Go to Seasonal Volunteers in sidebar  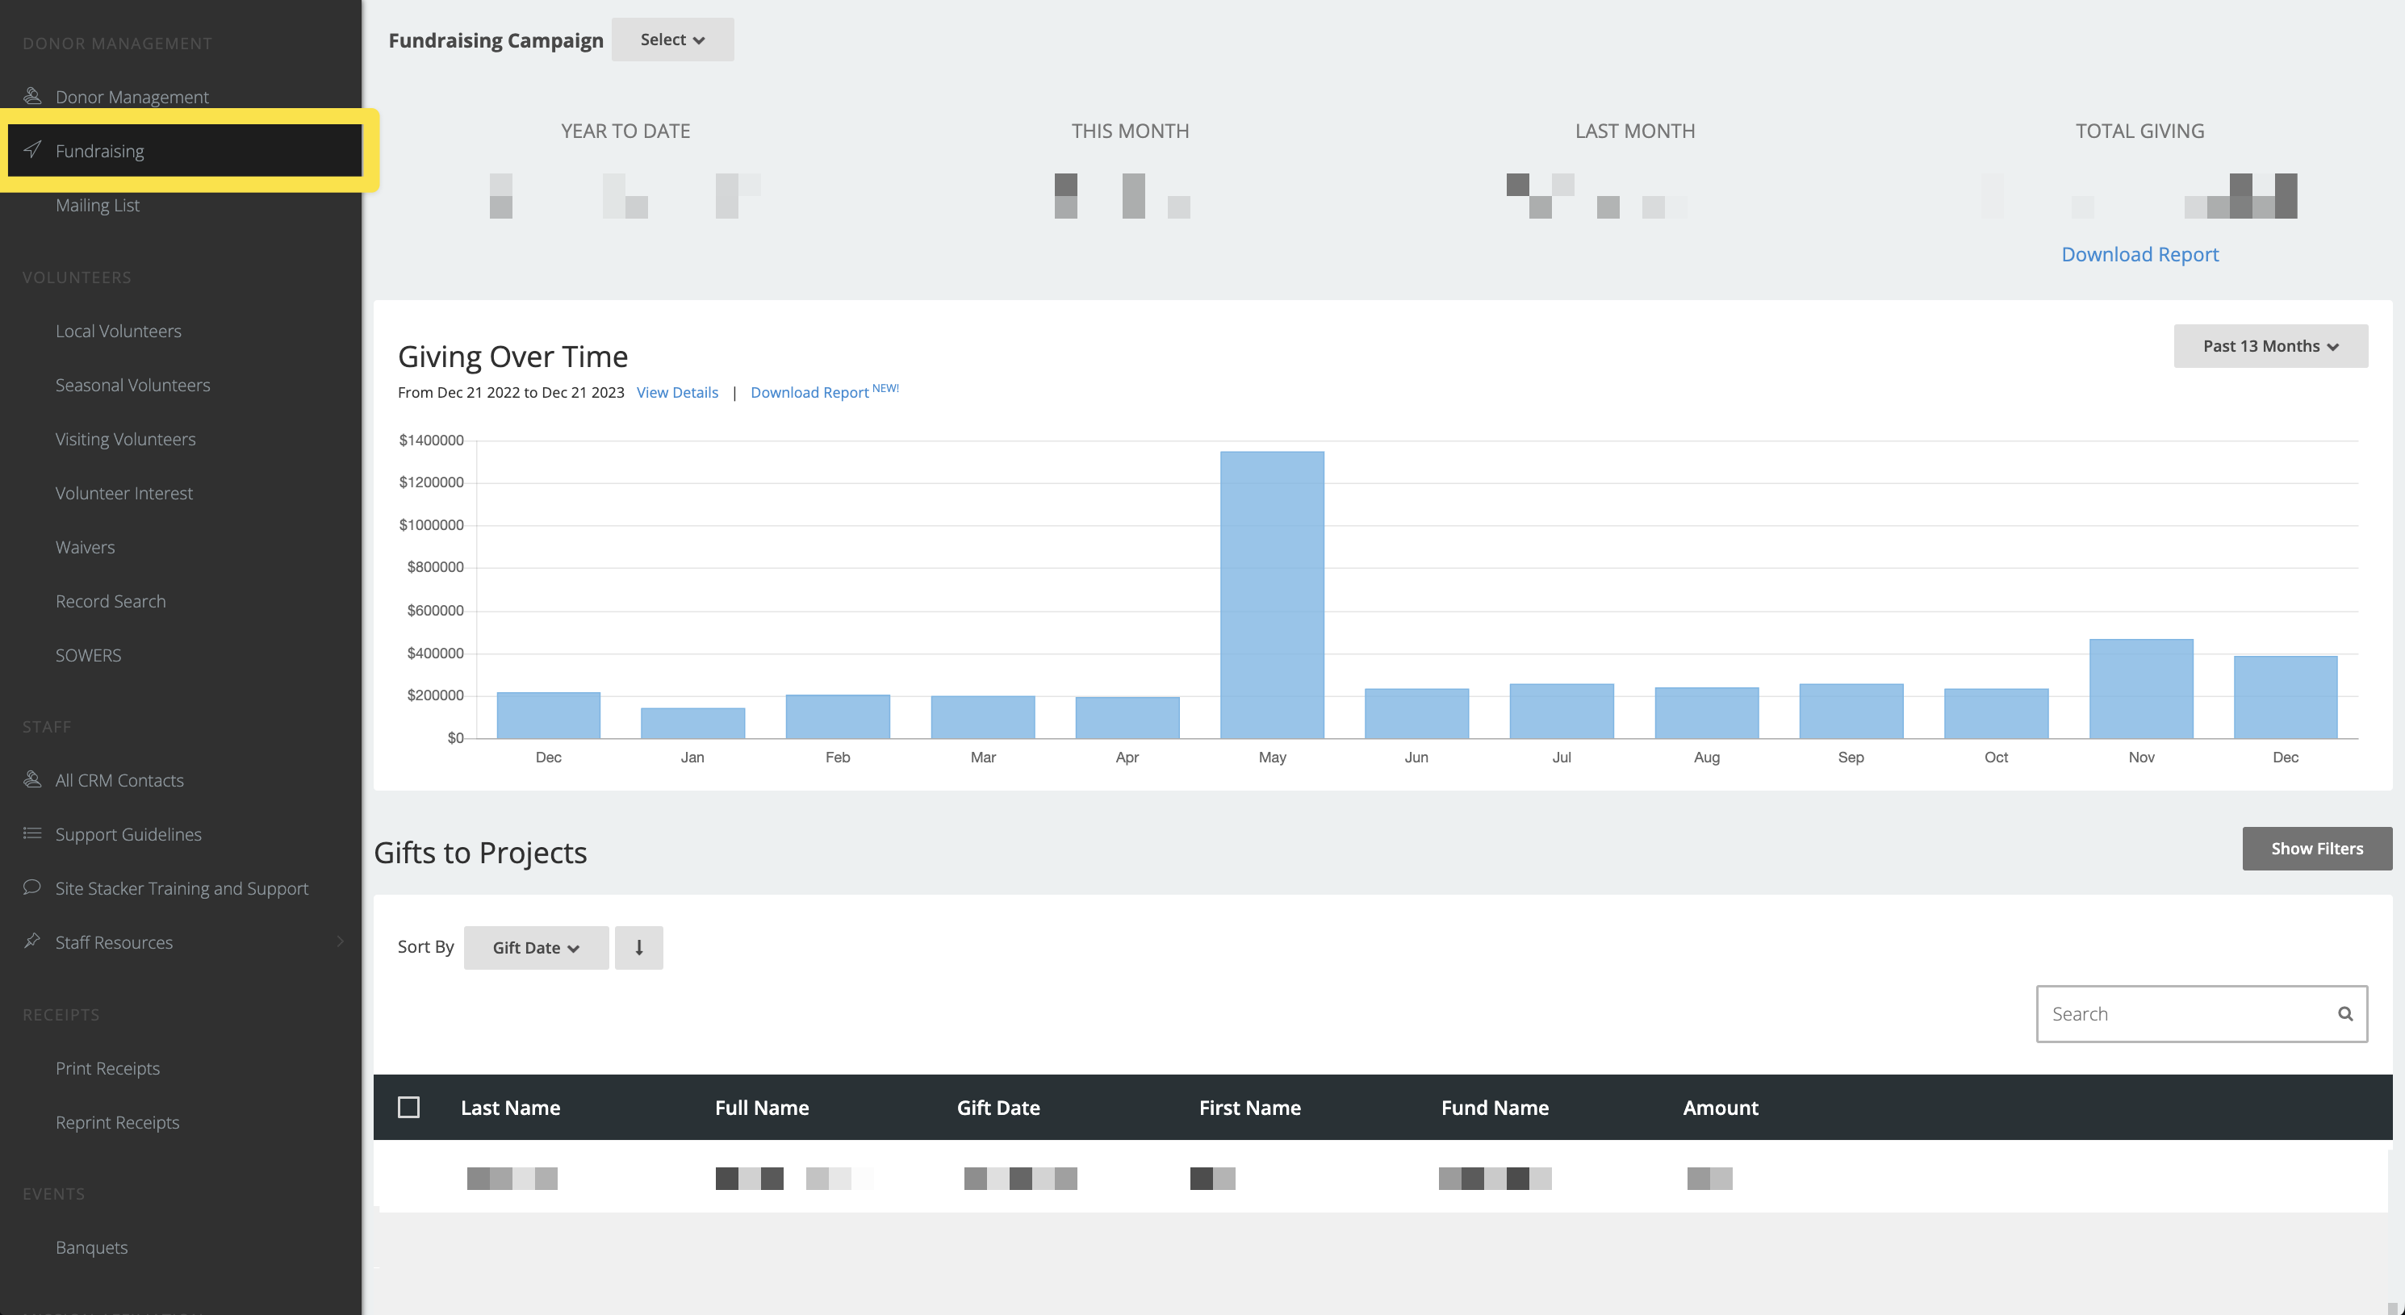pyautogui.click(x=132, y=385)
